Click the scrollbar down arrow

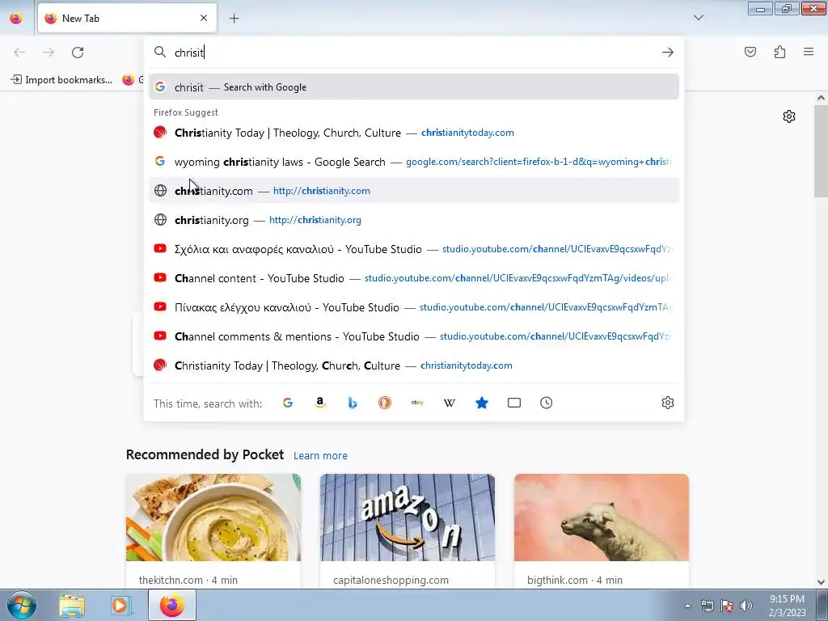[821, 582]
